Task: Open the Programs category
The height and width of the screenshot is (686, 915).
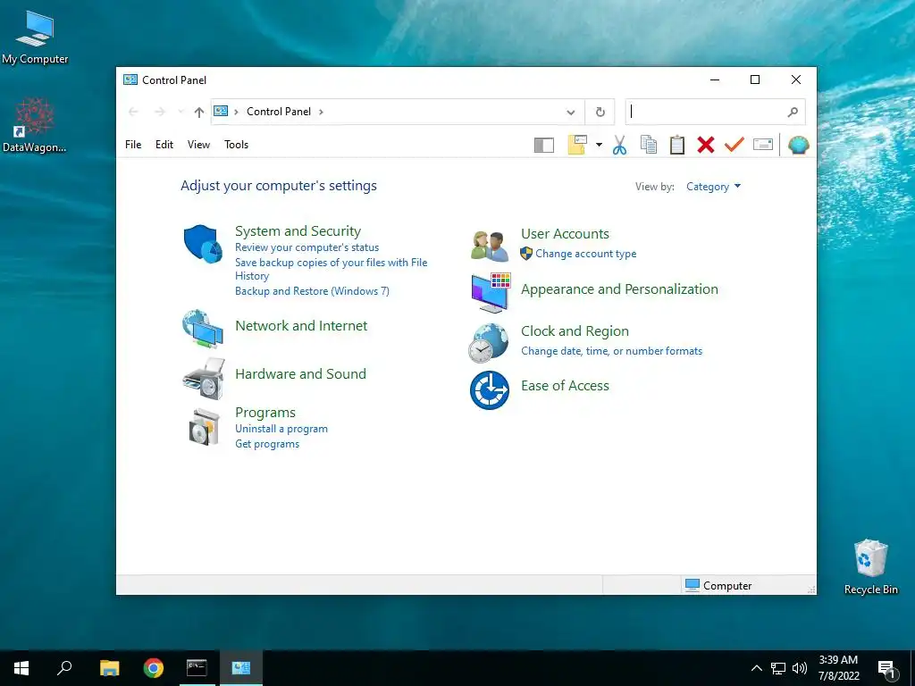Action: (x=264, y=413)
